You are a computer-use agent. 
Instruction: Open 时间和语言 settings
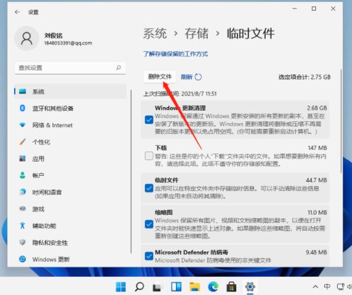pos(70,192)
